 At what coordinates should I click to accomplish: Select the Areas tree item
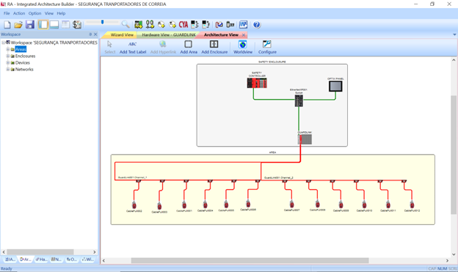tap(21, 49)
